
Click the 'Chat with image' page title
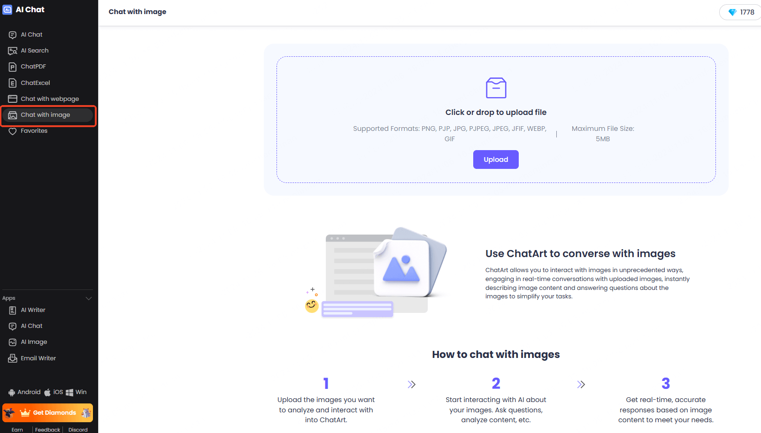(x=138, y=12)
